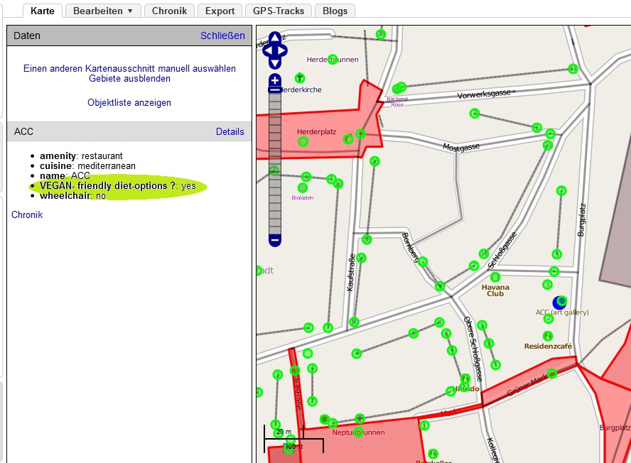631x463 pixels.
Task: Click the green node on Herderplatz label
Action: [x=303, y=142]
